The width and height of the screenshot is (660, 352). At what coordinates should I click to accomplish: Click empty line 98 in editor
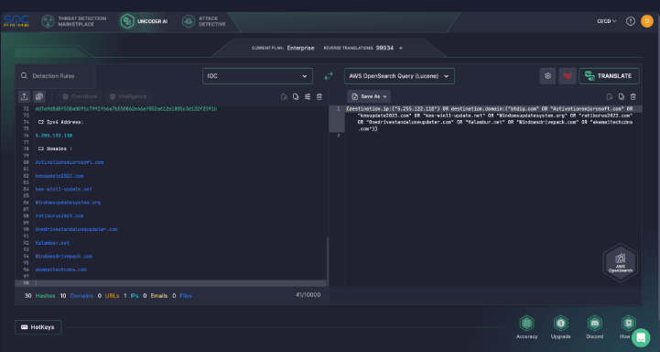[x=171, y=283]
